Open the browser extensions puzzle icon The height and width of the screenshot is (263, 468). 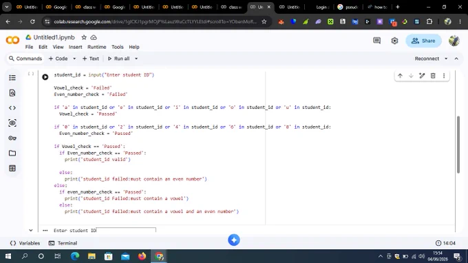pos(429,21)
